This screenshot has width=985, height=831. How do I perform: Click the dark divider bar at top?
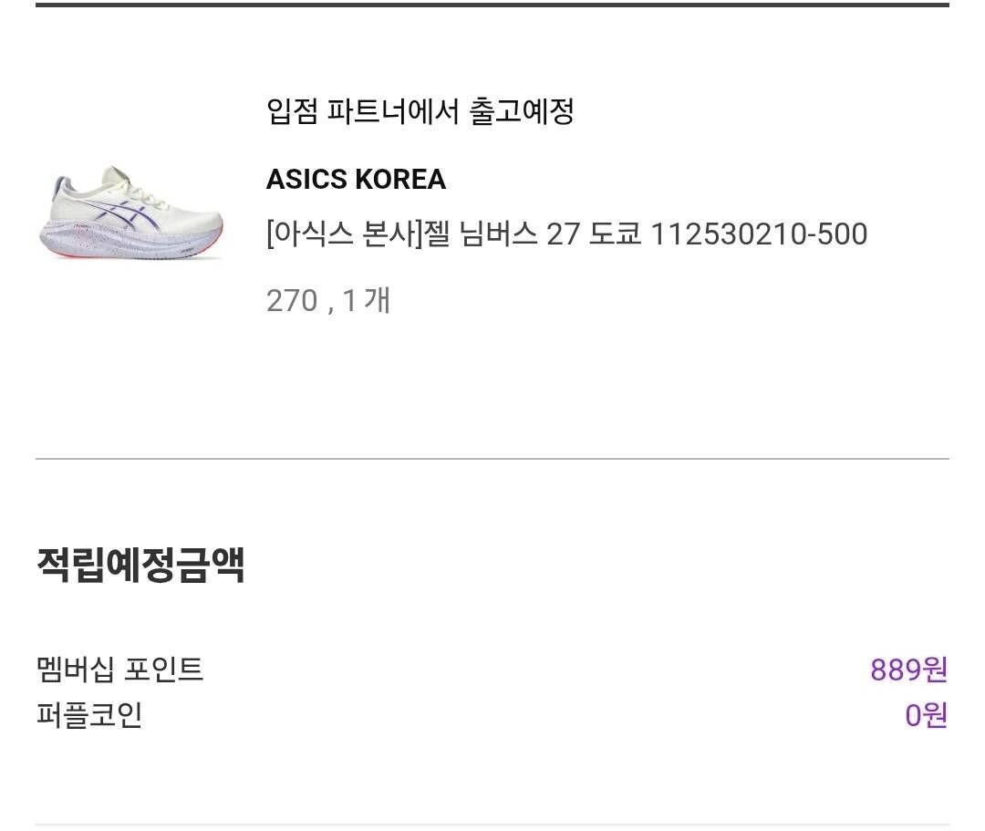493,5
